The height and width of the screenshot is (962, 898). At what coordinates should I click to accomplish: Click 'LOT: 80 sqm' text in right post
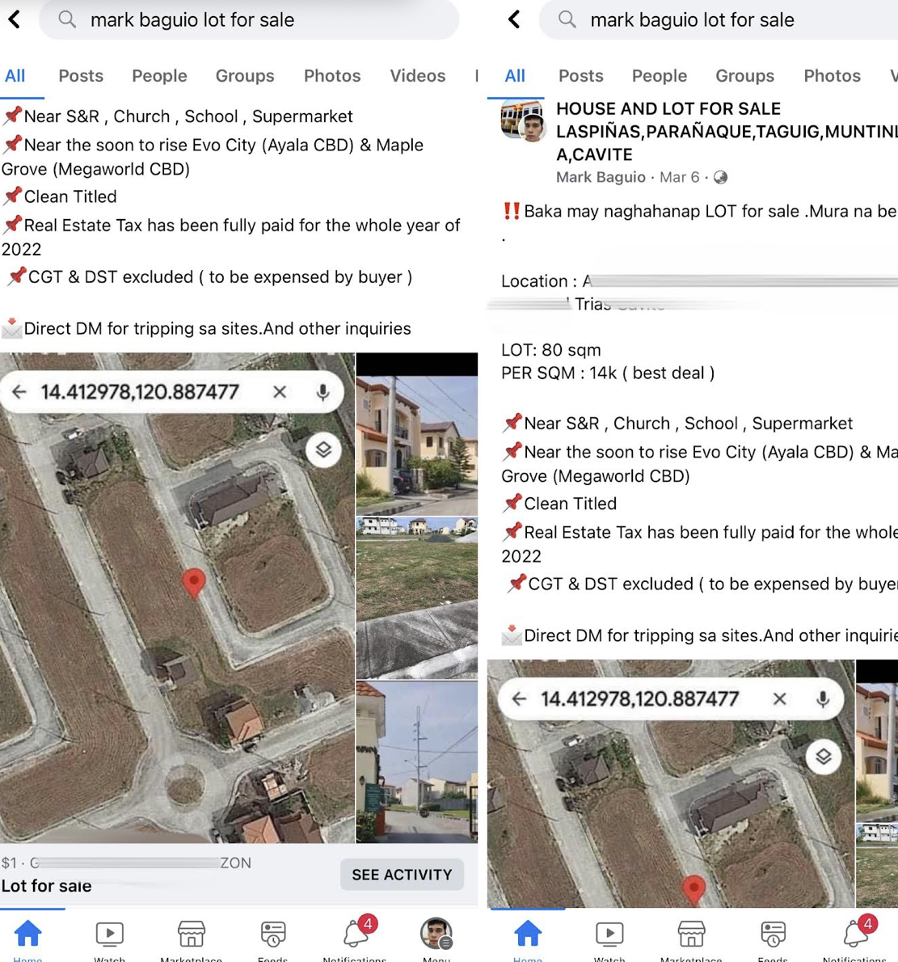pos(550,350)
